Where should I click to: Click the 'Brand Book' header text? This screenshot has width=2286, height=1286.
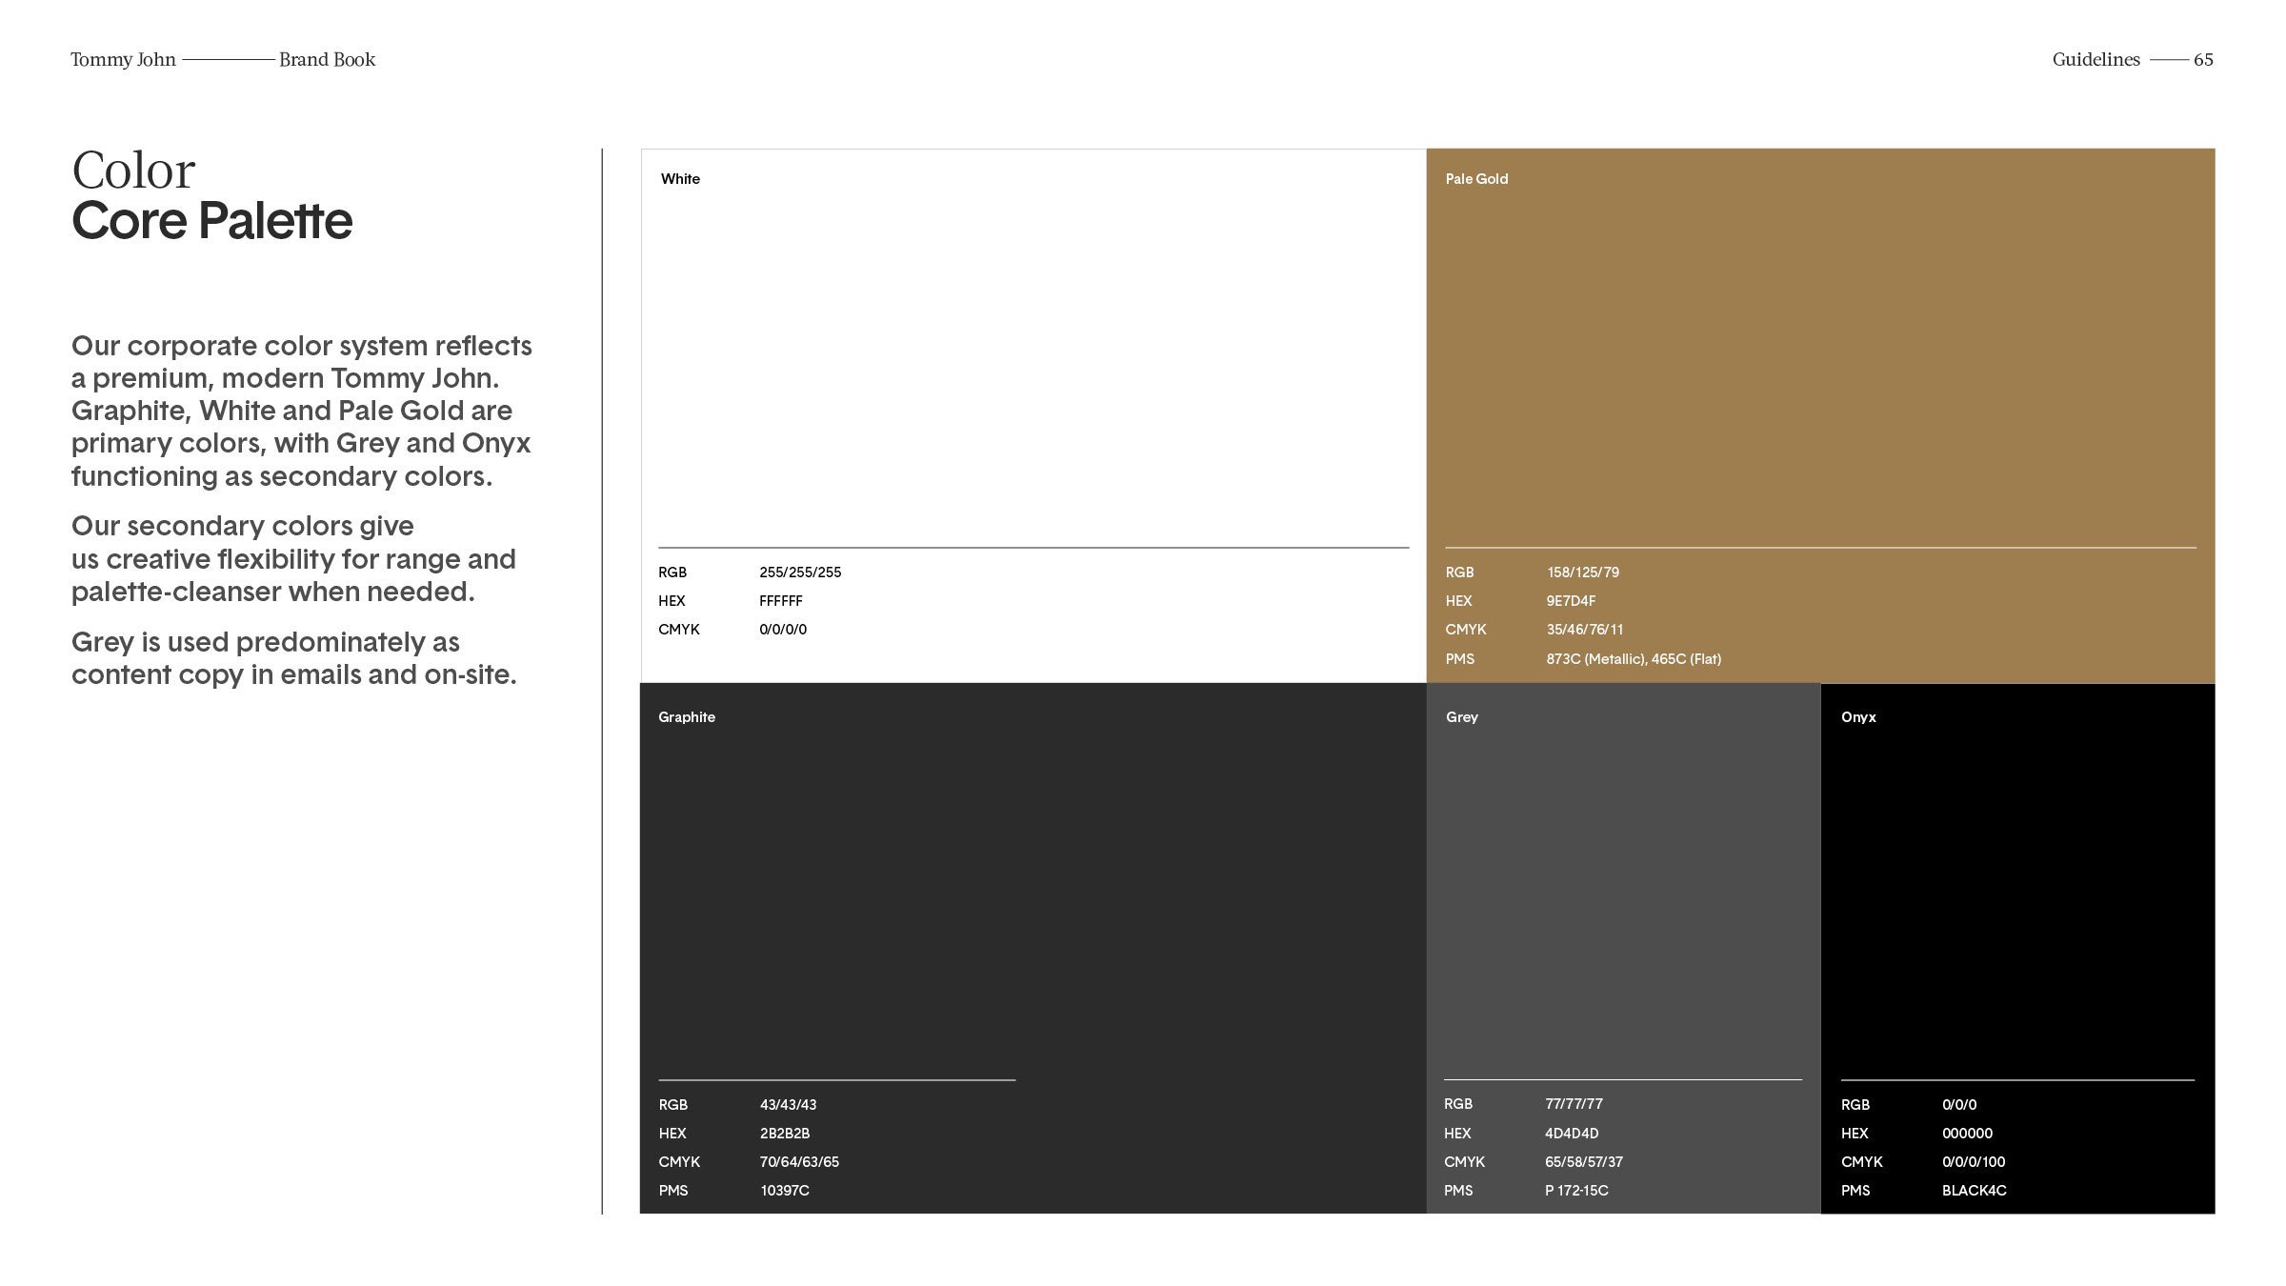tap(328, 60)
